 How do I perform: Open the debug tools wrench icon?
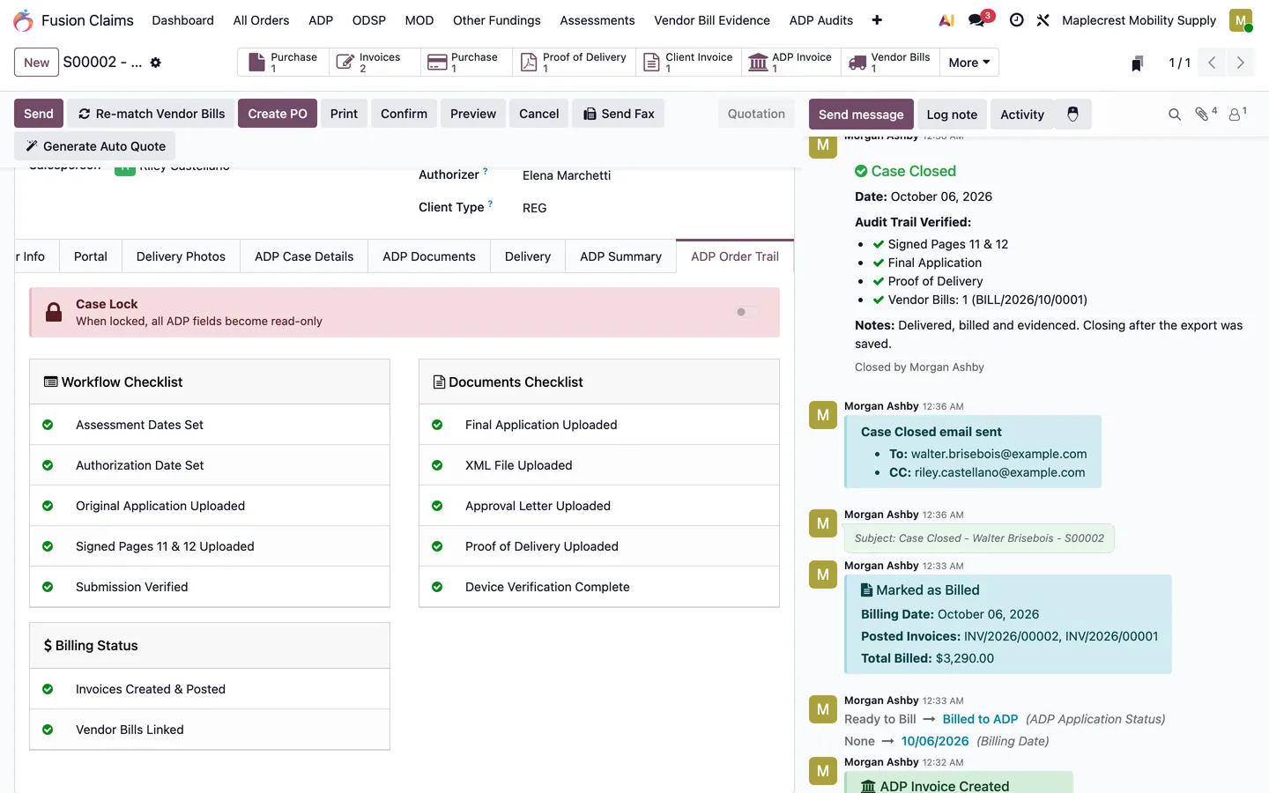(1043, 20)
